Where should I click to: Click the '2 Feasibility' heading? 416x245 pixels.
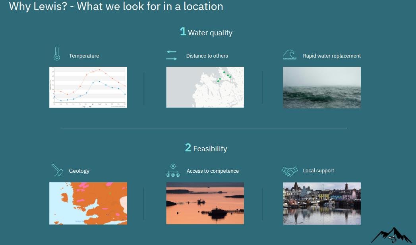(206, 148)
